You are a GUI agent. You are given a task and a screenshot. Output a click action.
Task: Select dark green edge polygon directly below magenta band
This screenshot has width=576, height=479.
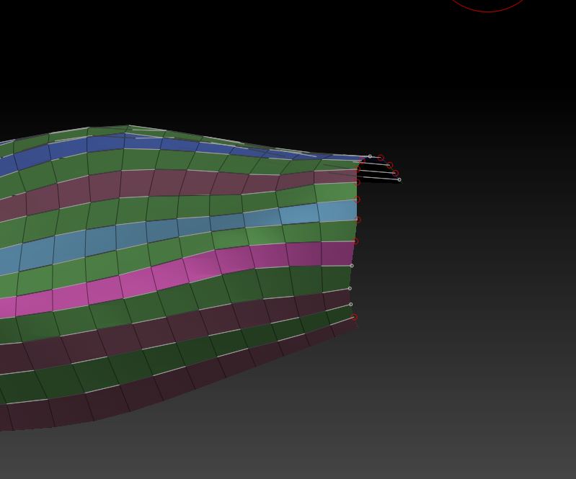(335, 279)
